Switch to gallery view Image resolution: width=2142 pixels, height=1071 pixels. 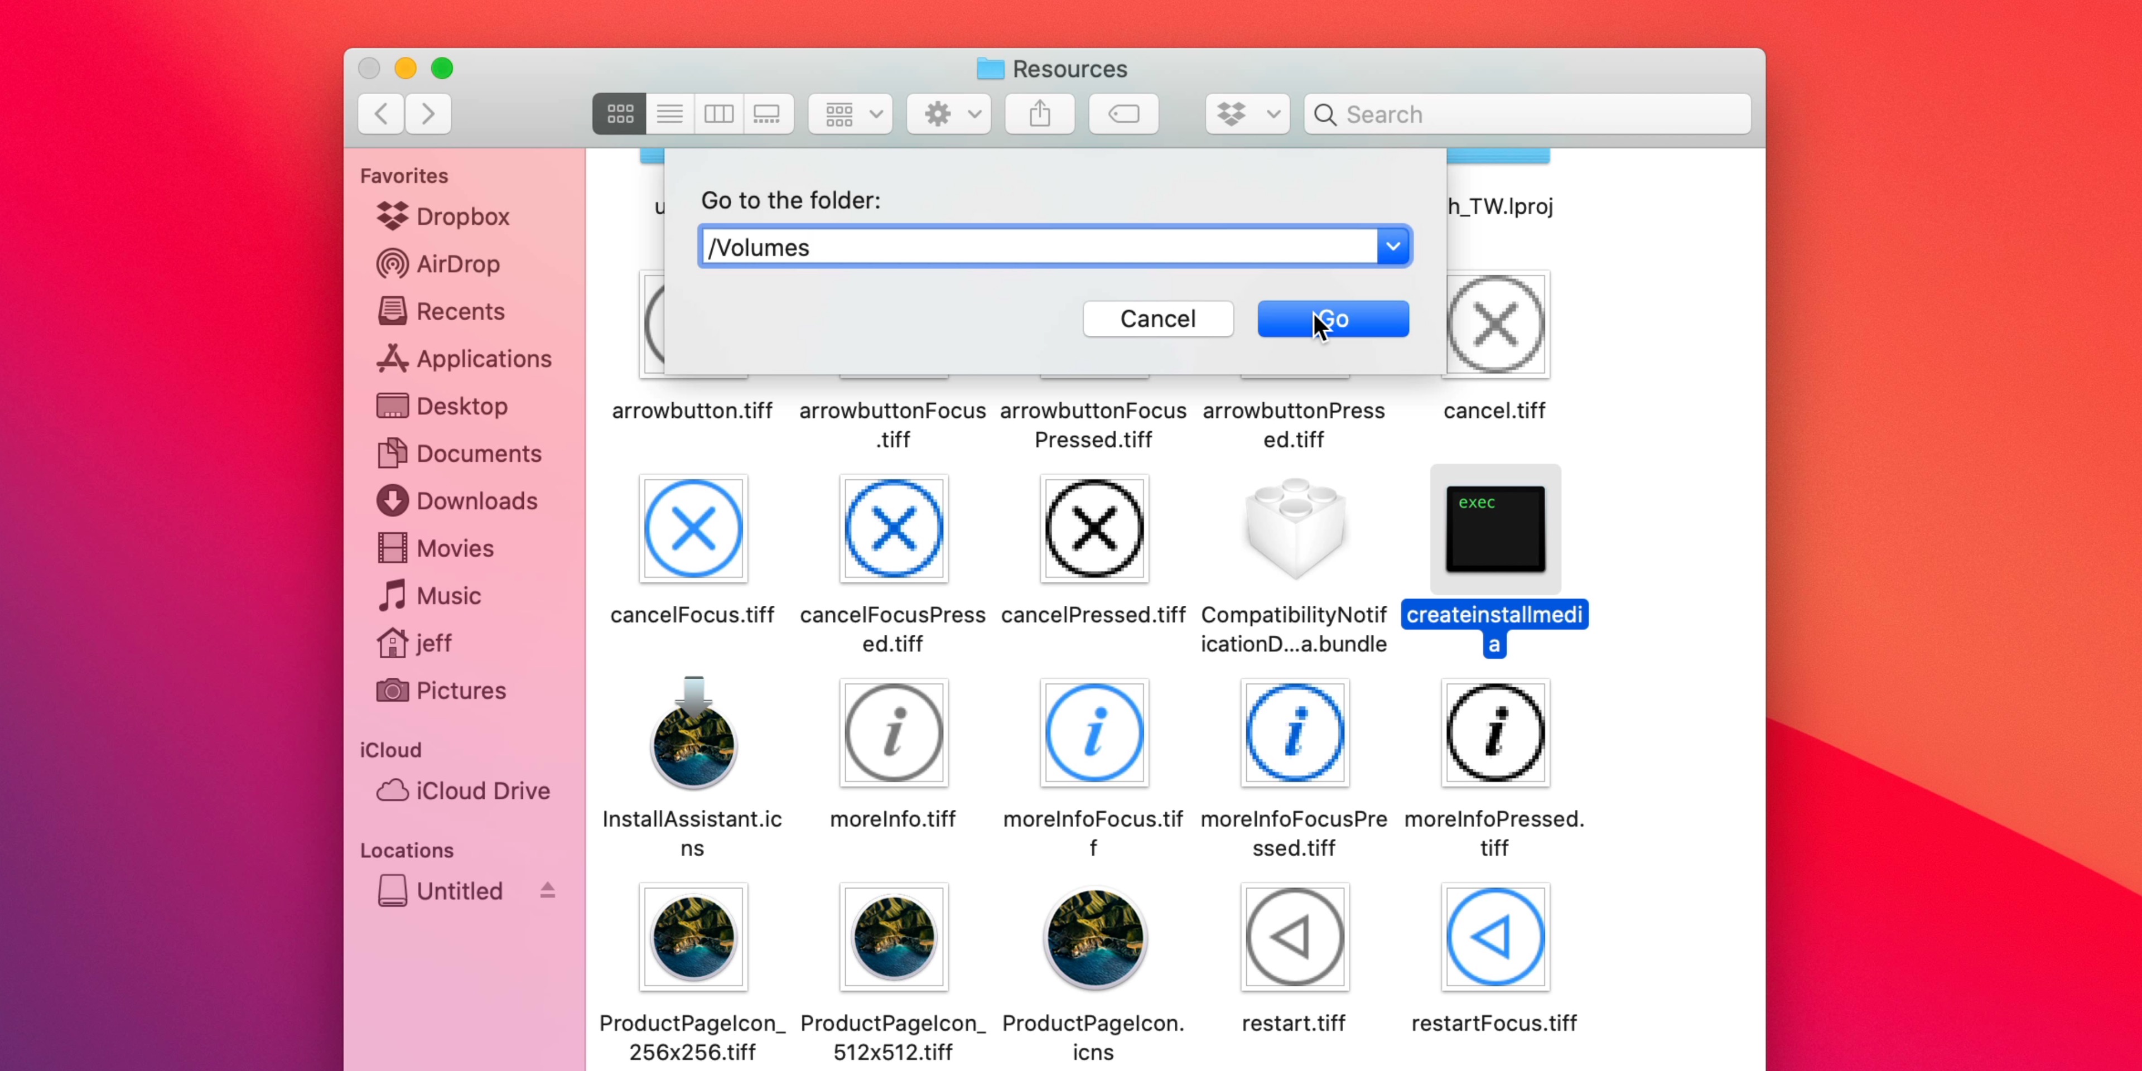tap(766, 114)
